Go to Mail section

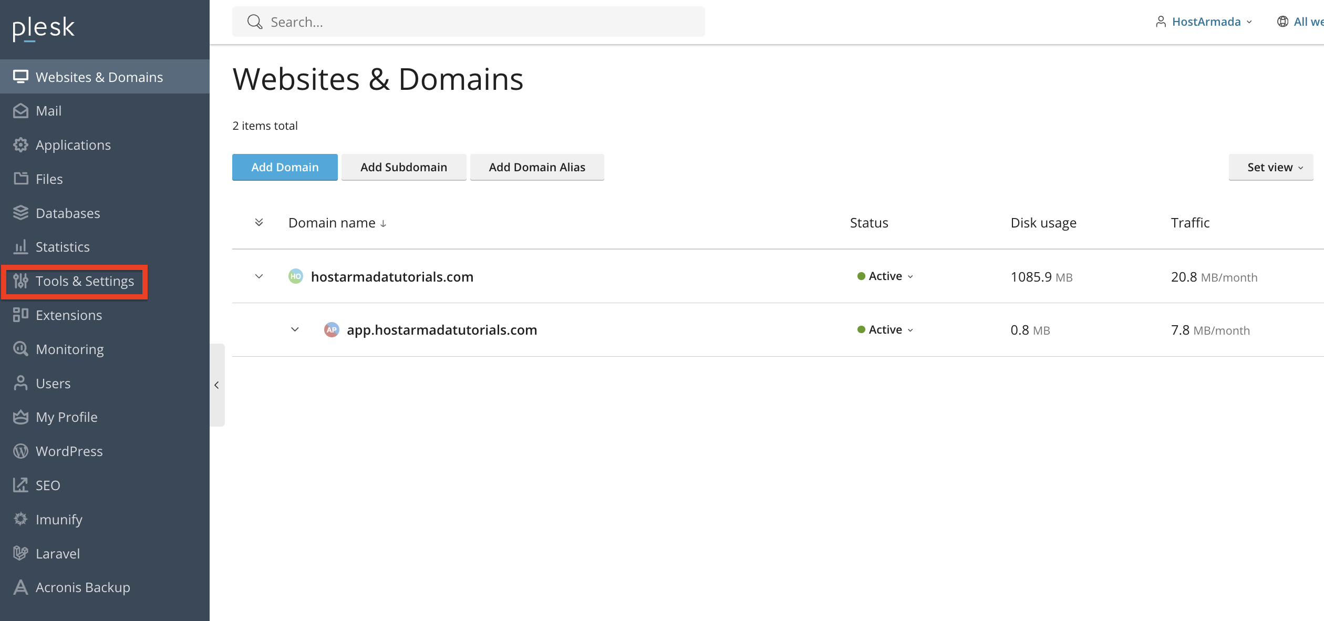pyautogui.click(x=105, y=111)
